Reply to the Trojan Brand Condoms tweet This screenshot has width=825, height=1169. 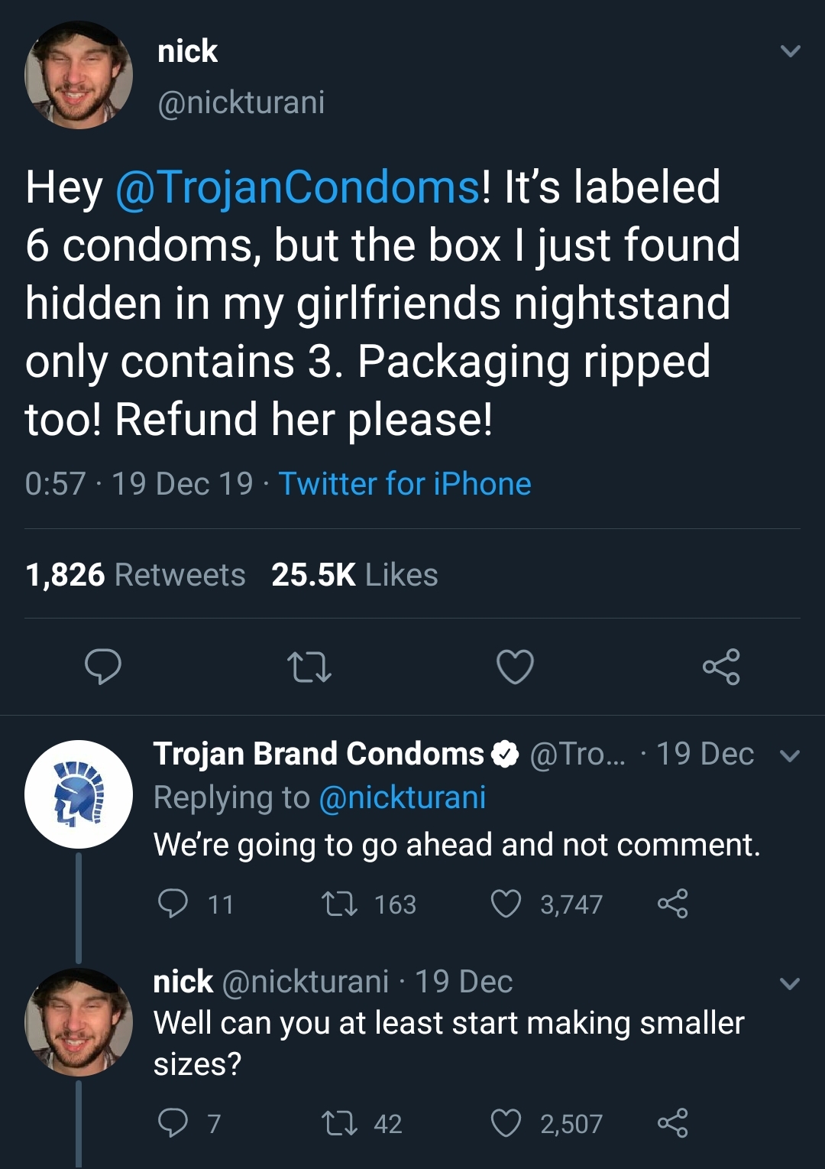(173, 903)
